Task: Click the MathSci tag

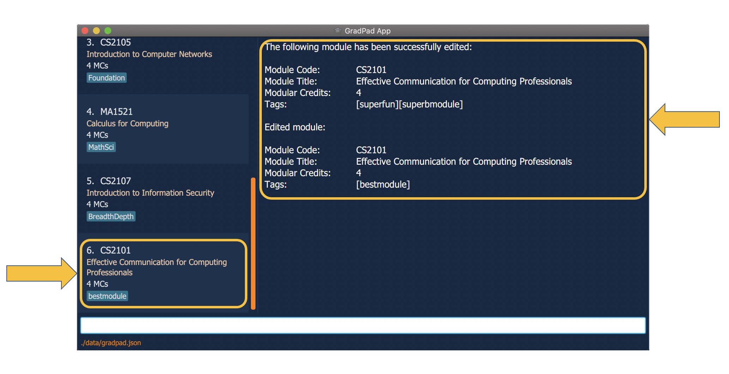Action: point(101,147)
